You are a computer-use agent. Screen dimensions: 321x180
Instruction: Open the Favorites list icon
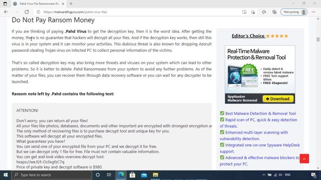point(264,12)
